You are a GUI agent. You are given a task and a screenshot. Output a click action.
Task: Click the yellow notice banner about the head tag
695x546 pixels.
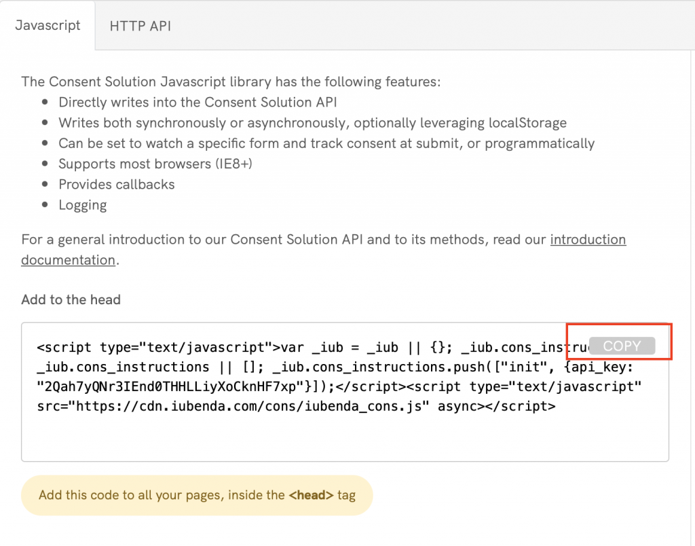197,495
